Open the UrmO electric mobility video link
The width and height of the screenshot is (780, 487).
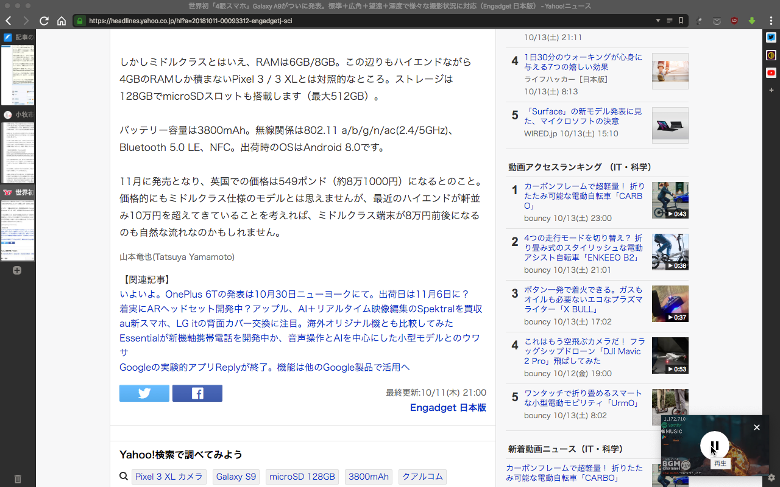tap(583, 398)
